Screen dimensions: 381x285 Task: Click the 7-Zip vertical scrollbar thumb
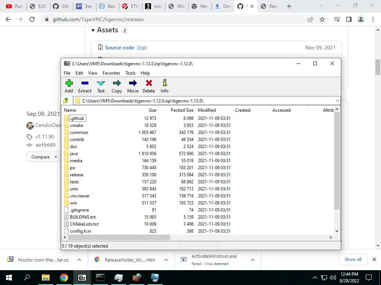click(337, 161)
